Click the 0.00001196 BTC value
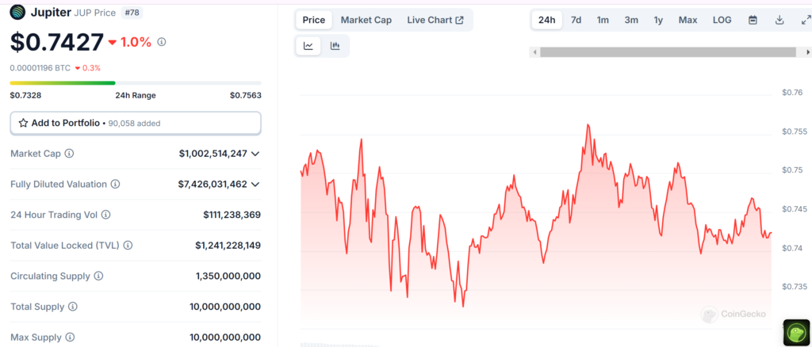The height and width of the screenshot is (347, 812). pyautogui.click(x=40, y=68)
